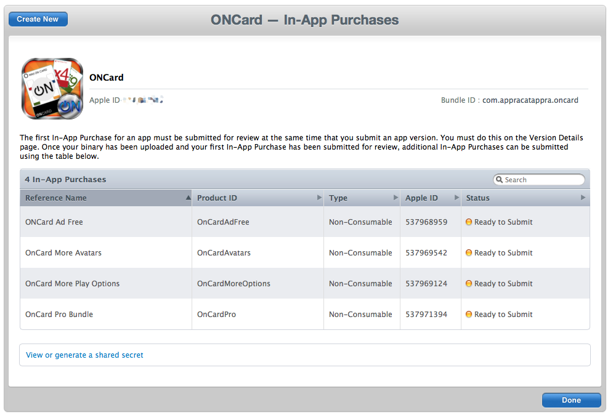Screen dimensions: 613x418
Task: Click the Done button
Action: tap(571, 400)
